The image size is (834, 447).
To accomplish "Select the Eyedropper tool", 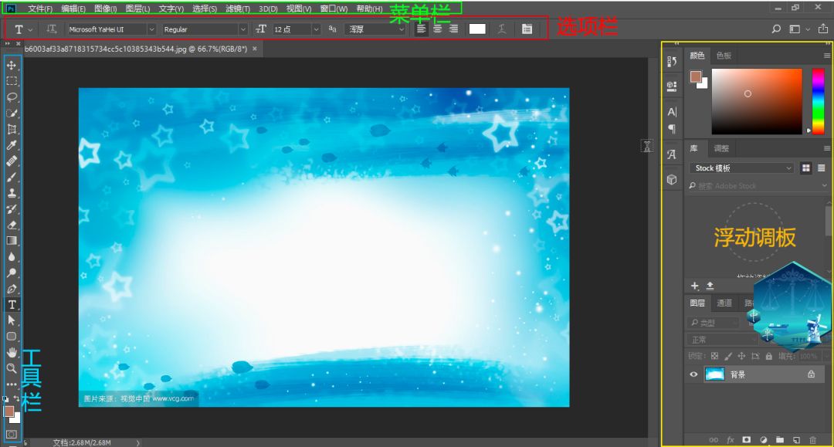I will pos(12,145).
